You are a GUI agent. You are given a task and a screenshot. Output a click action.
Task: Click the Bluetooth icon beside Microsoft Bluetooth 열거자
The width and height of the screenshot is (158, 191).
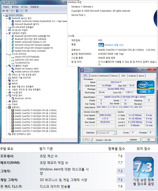coord(13,24)
